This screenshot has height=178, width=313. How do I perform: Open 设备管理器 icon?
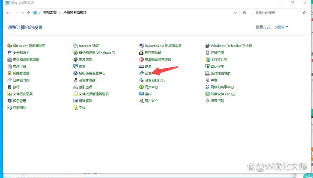coord(75,80)
